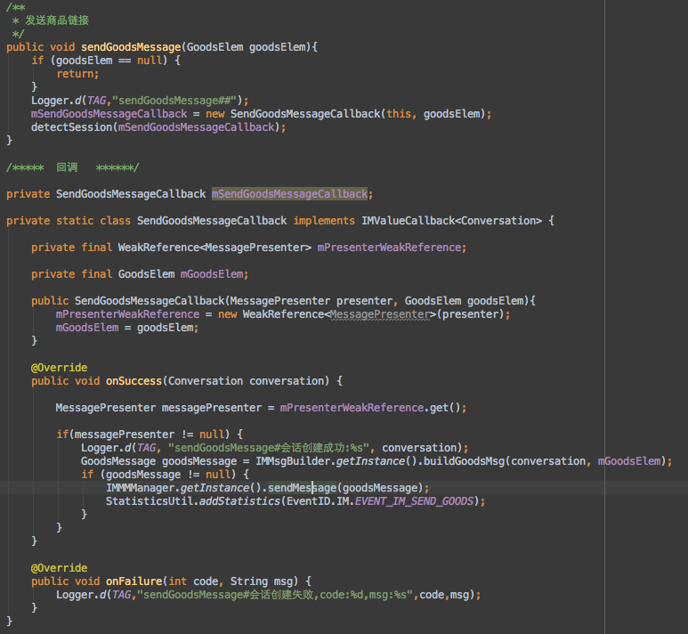
Task: Click the @Override annotation above onSuccess
Action: [59, 367]
